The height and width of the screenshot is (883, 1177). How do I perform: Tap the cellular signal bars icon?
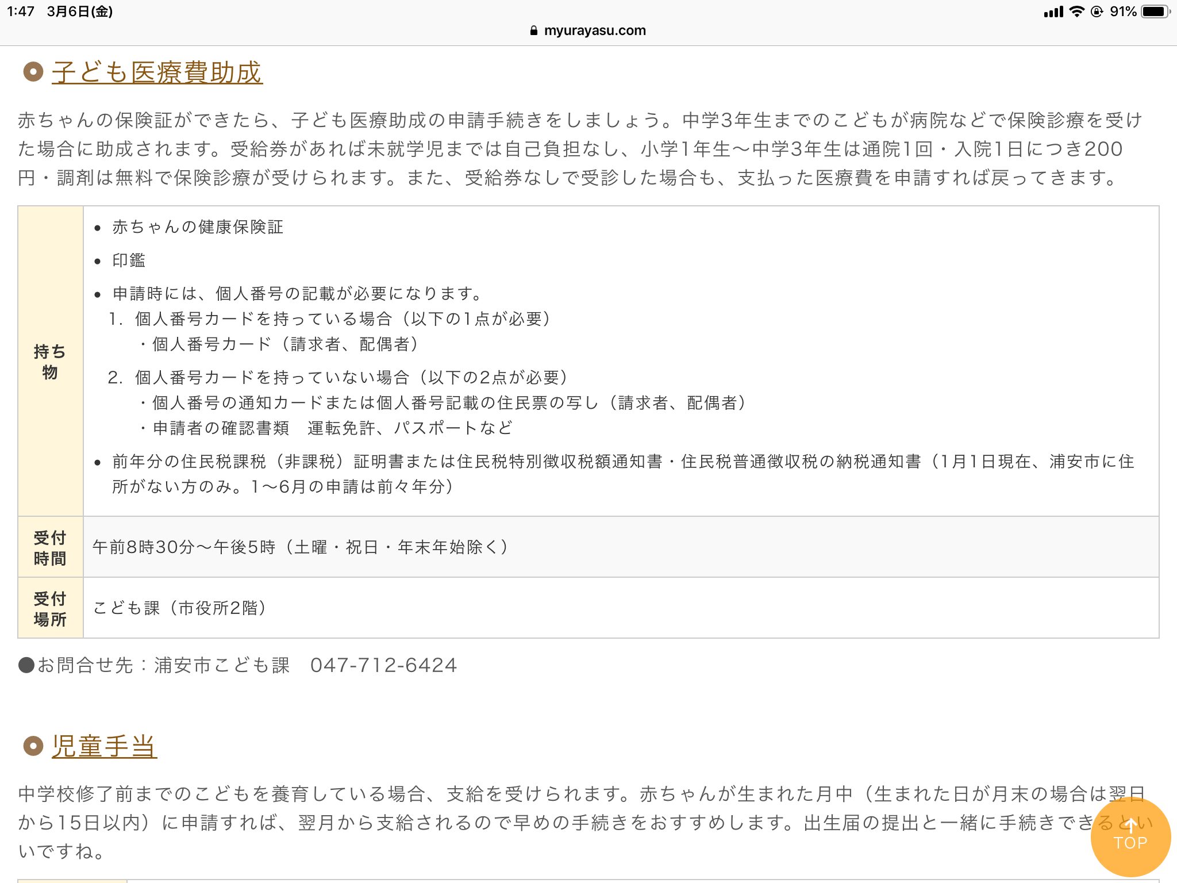coord(1053,11)
